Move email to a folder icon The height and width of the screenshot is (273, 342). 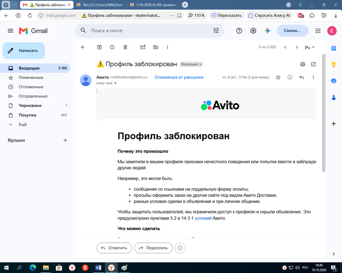[x=156, y=47]
